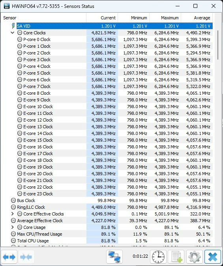
Task: Click the icon beside E-core 23 Clock
Action: 20,193
